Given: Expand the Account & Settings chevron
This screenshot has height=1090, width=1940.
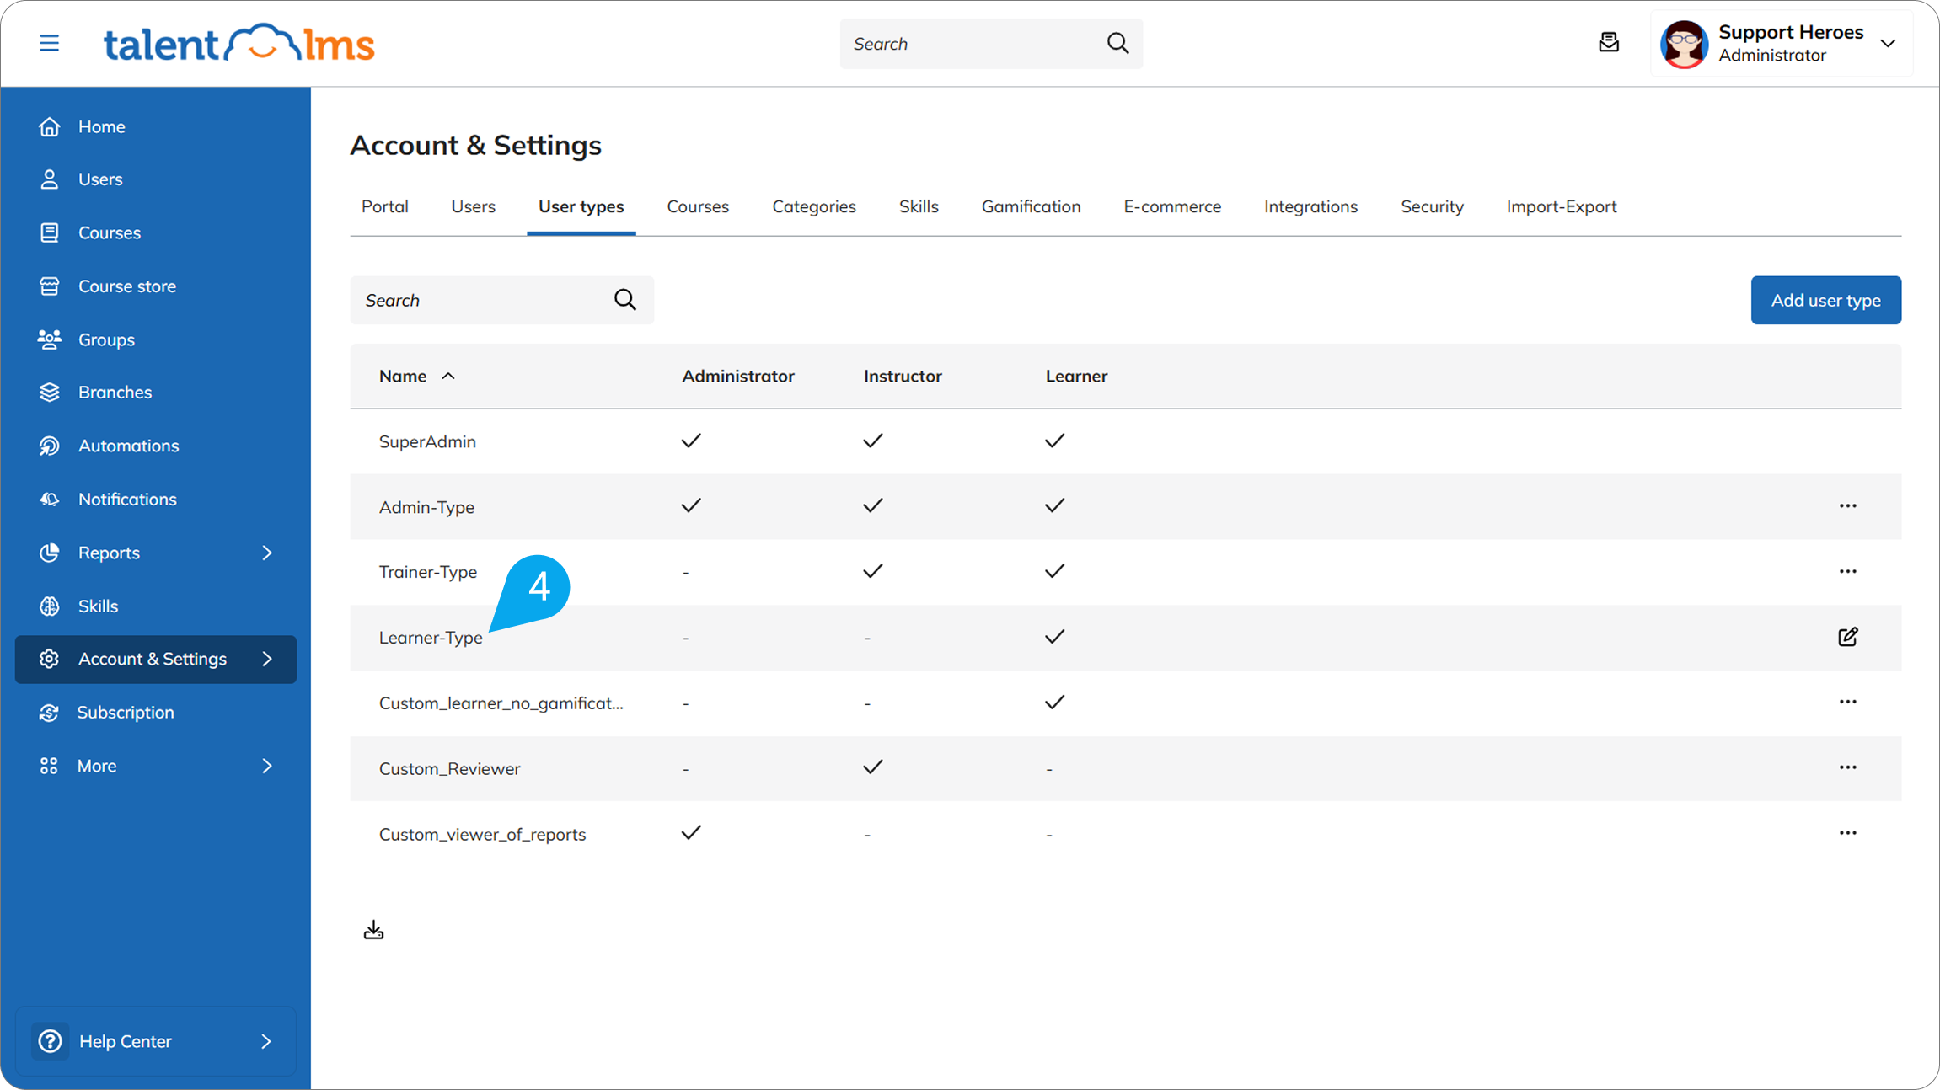Looking at the screenshot, I should (x=267, y=659).
